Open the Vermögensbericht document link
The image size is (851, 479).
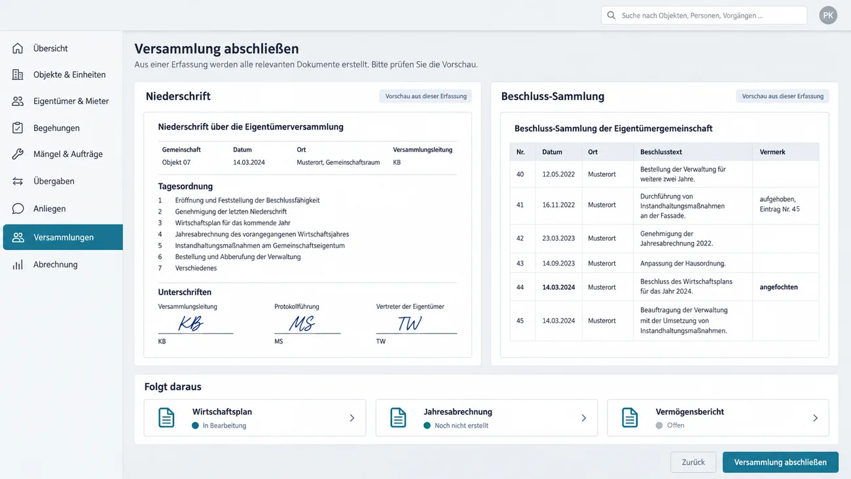click(718, 417)
